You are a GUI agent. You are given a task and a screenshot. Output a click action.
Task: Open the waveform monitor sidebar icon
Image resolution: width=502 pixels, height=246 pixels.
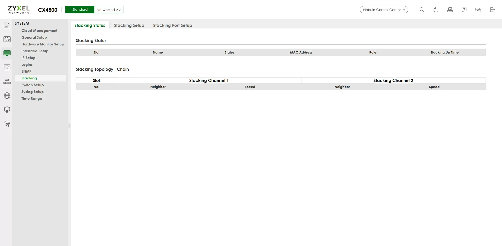[x=7, y=39]
